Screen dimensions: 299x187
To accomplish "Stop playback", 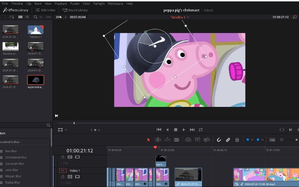I will tap(176, 130).
